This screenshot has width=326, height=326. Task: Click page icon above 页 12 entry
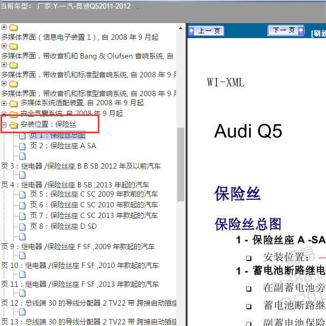23,293
